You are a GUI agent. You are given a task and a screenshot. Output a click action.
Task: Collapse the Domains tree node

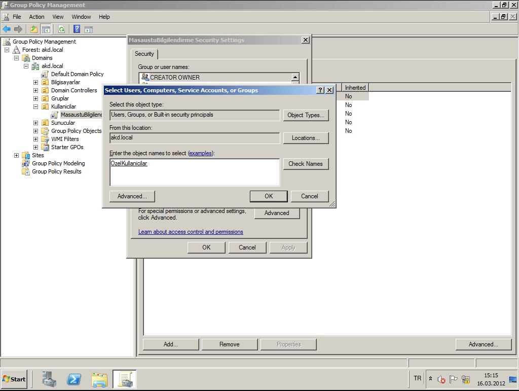pos(16,58)
